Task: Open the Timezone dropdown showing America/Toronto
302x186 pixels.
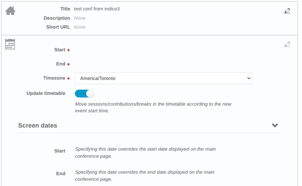Action: point(163,78)
